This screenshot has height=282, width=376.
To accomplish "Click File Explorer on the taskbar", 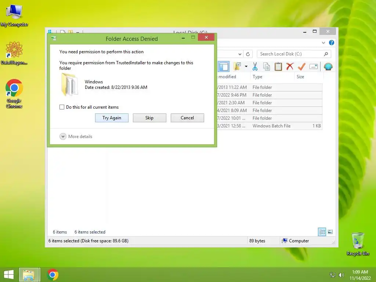I will tap(29, 275).
